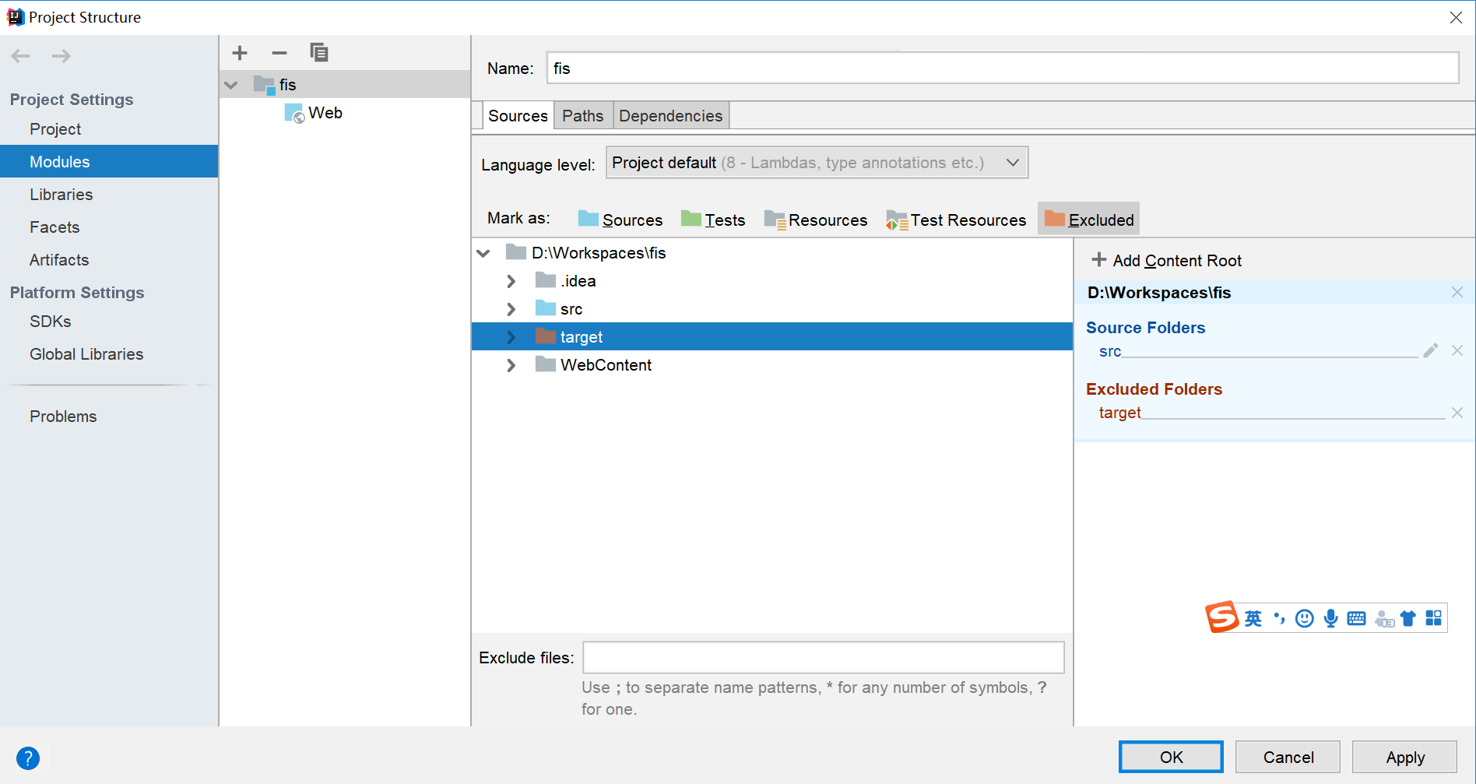Image resolution: width=1476 pixels, height=784 pixels.
Task: Click the OK button
Action: click(1171, 757)
